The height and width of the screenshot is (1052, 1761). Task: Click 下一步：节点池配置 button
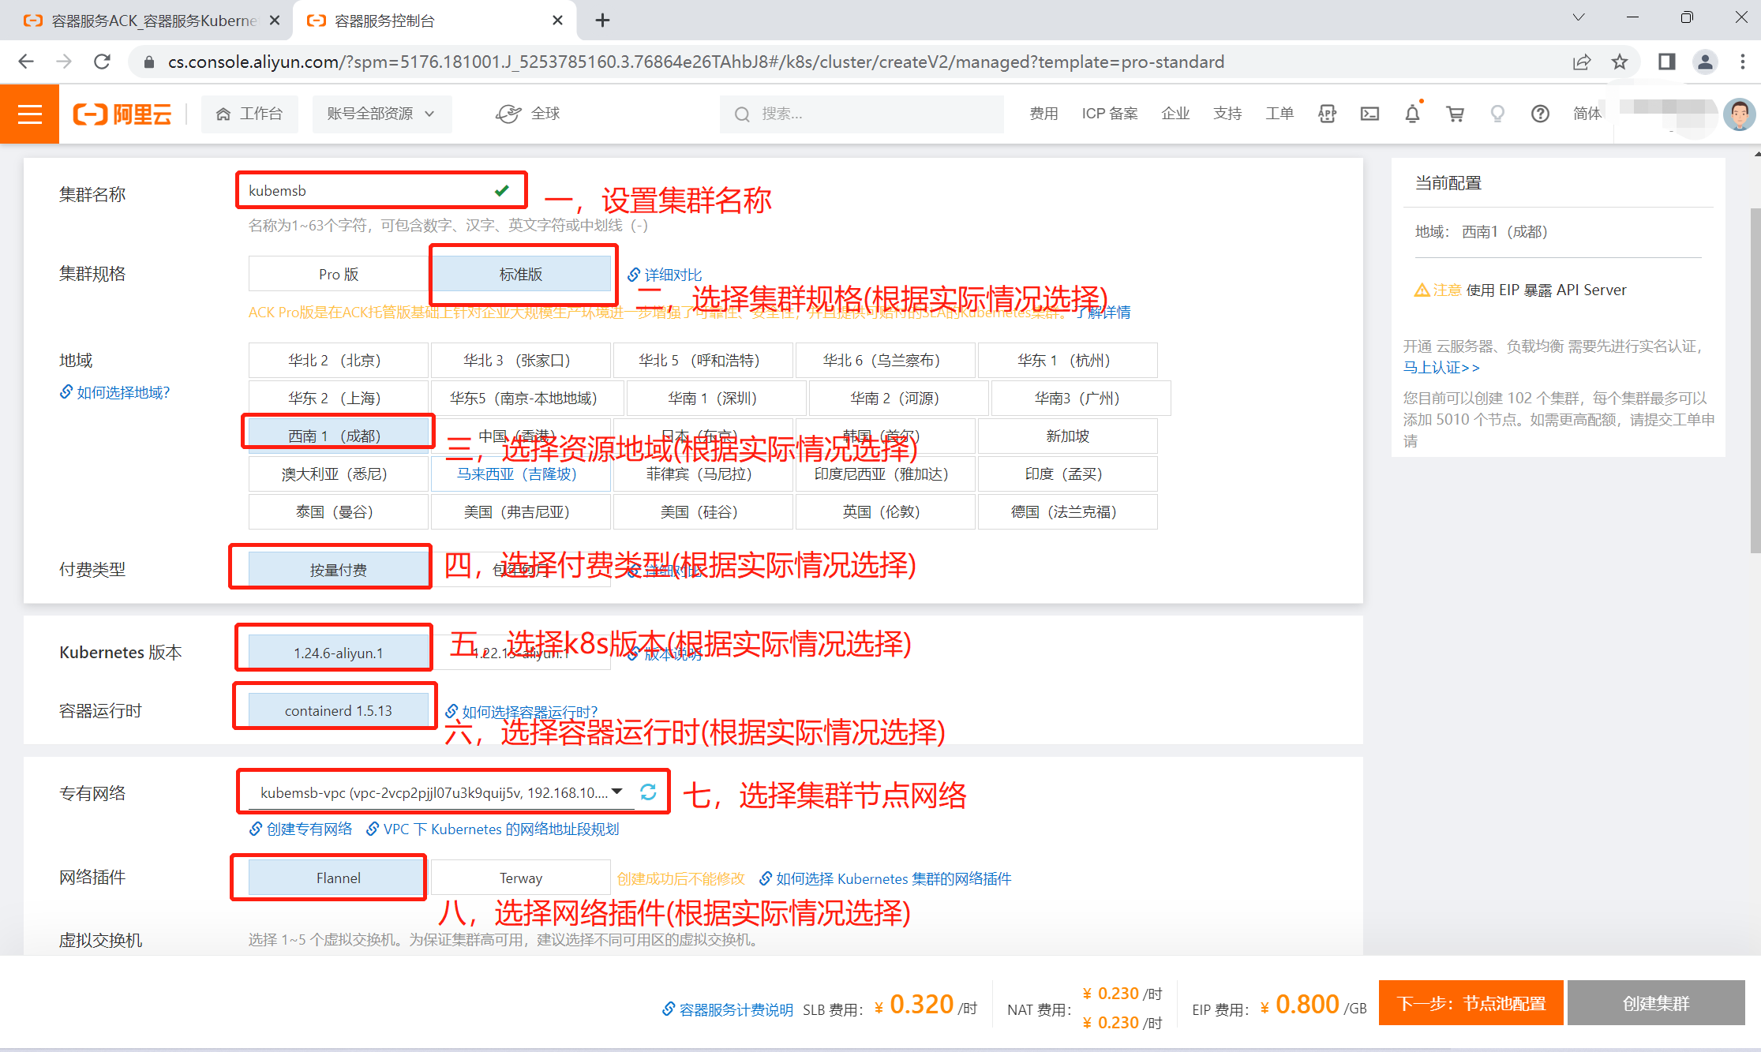pos(1471,1004)
